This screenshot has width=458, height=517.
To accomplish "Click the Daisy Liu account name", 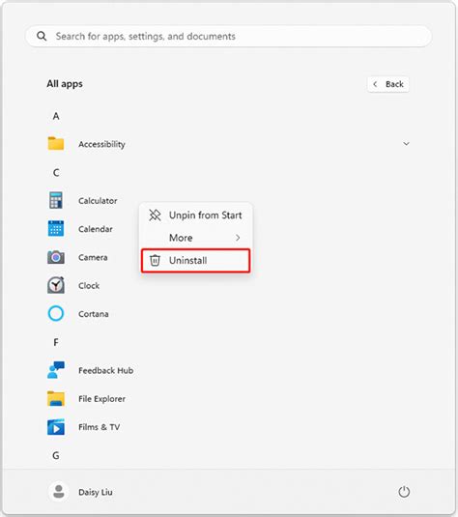I will (96, 492).
